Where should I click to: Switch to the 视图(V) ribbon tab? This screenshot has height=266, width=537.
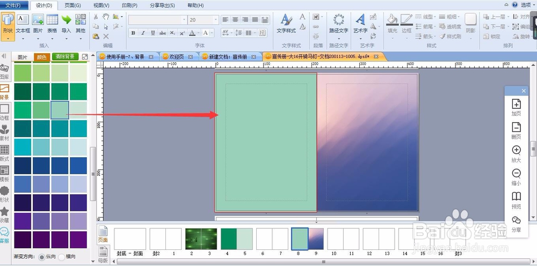(x=101, y=5)
